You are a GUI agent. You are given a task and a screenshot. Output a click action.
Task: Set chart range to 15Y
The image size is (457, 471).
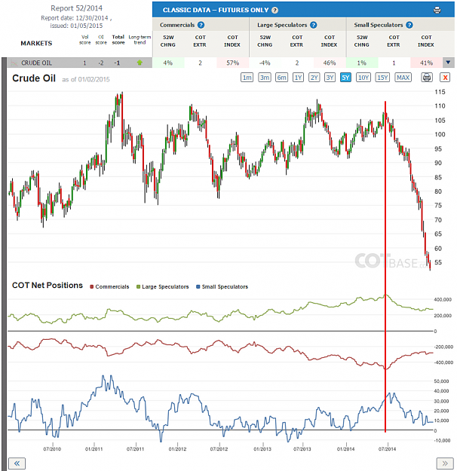[x=382, y=78]
